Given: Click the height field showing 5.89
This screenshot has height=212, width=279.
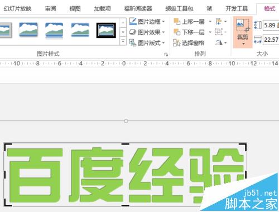Looking at the screenshot, I should [x=271, y=25].
